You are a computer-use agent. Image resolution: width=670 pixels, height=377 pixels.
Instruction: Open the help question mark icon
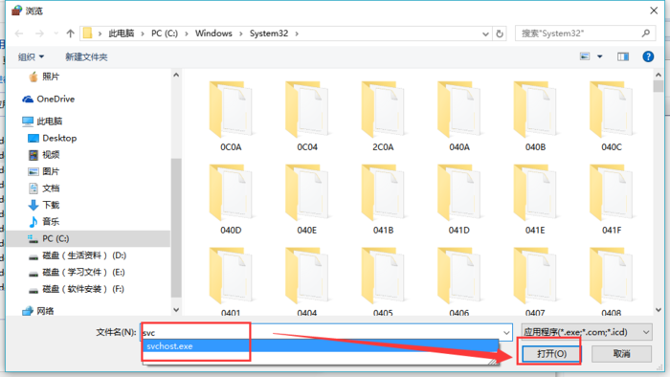point(648,56)
